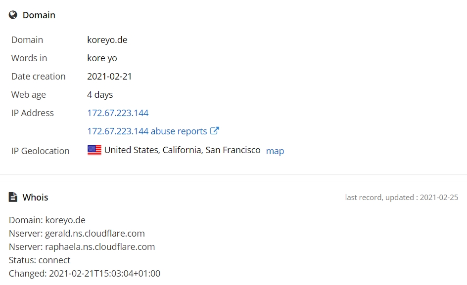Click the 'kore yo' words value

point(102,58)
